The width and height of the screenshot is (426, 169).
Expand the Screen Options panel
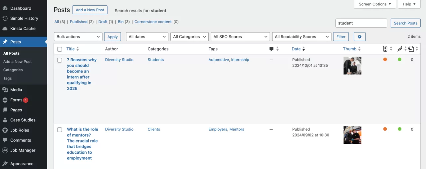(374, 4)
